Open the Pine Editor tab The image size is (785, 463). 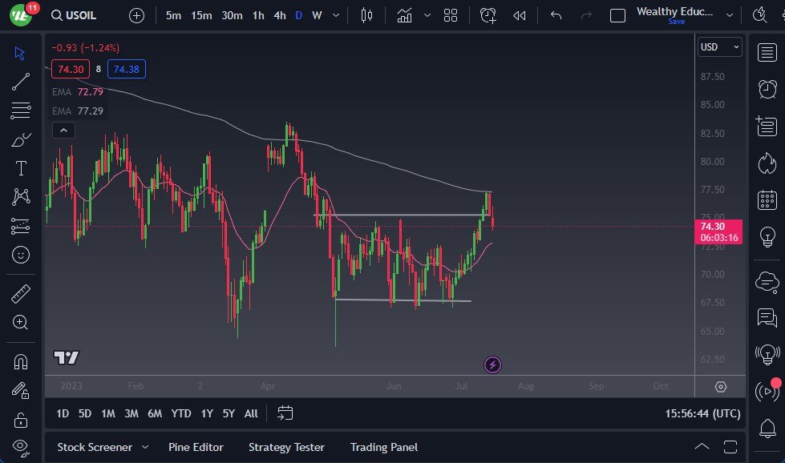[x=196, y=447]
